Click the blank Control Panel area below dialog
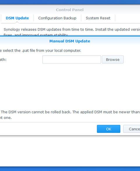Screen dimensions: 140x171 (70, 151)
